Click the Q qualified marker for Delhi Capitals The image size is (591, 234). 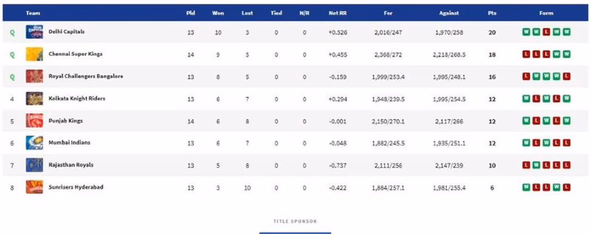pos(12,33)
